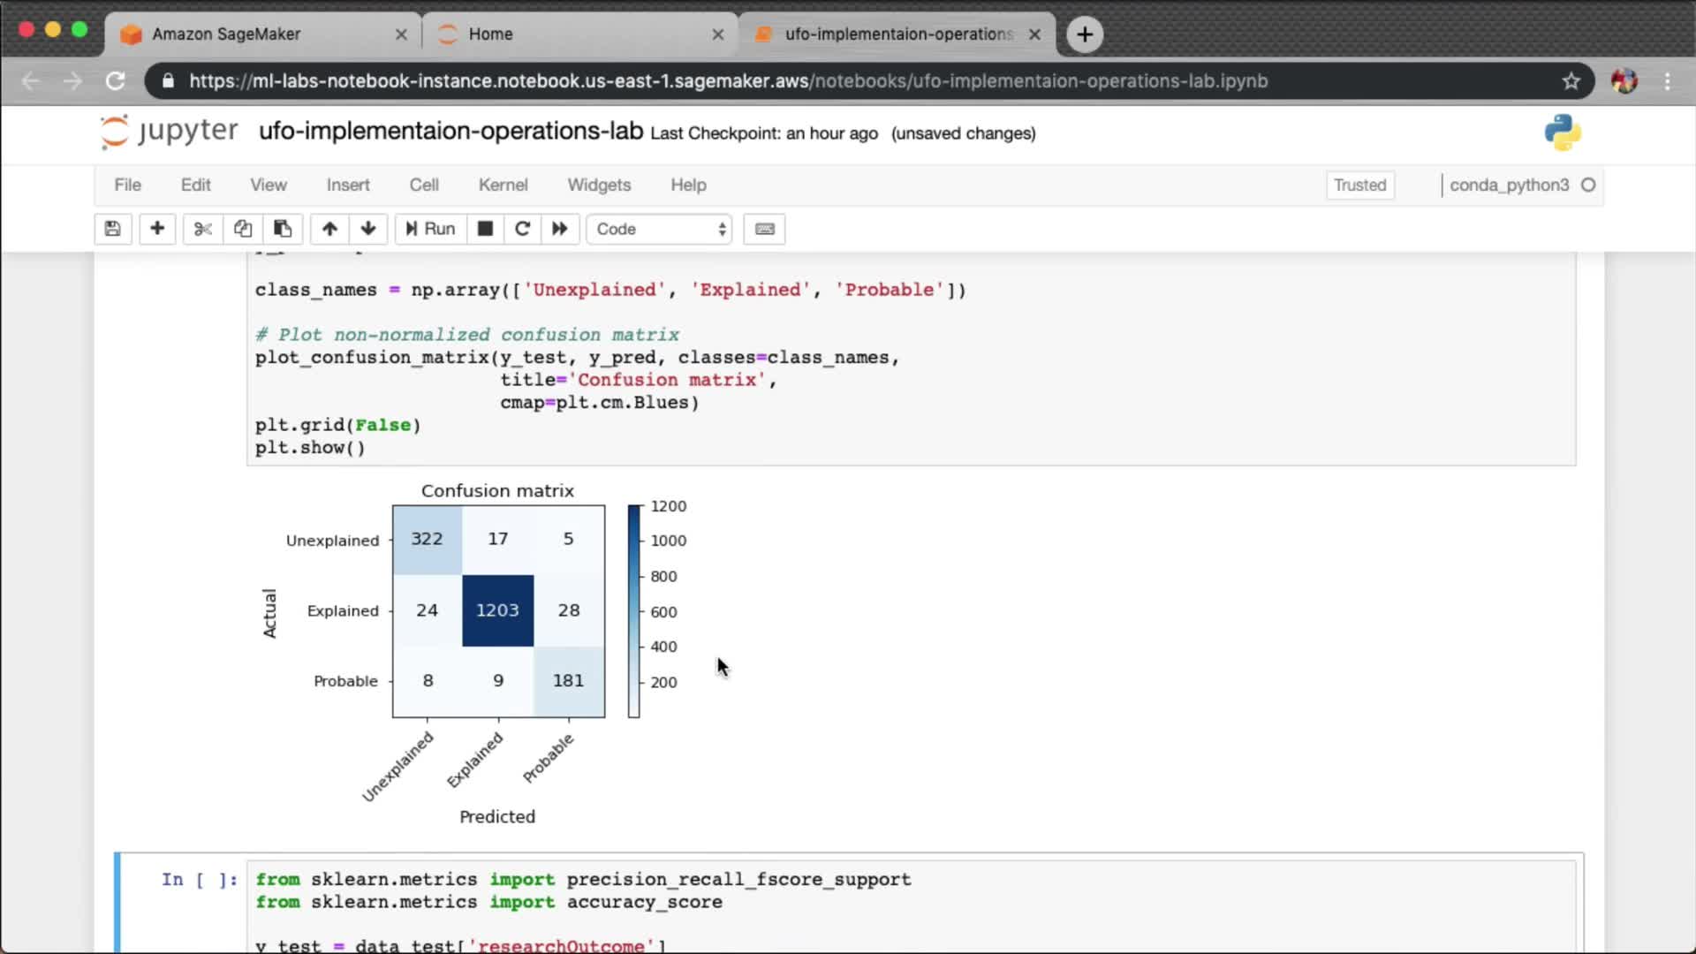Click the confusion matrix colorbar
Image resolution: width=1696 pixels, height=954 pixels.
[x=633, y=610]
